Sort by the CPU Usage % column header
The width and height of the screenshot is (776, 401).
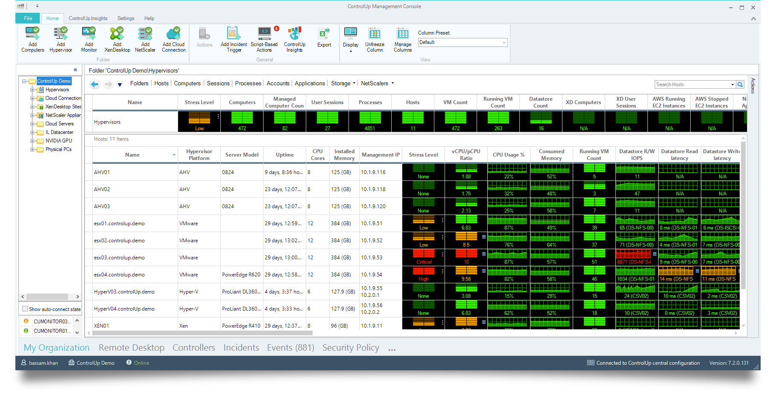(509, 155)
